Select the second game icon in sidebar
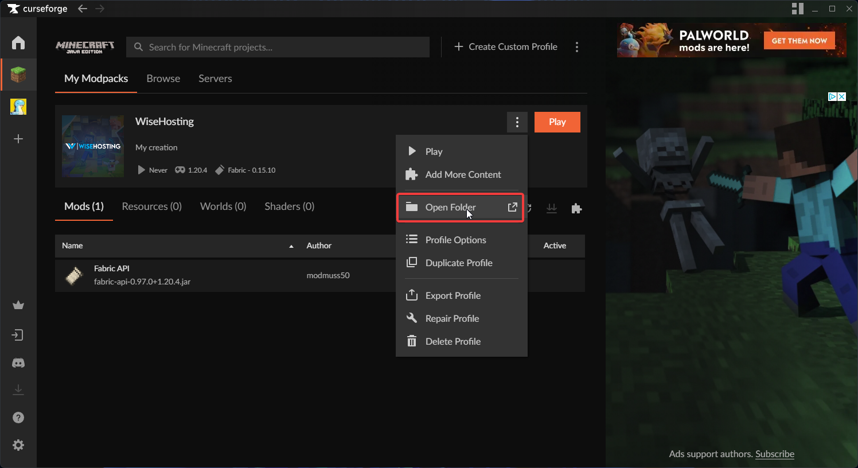The image size is (858, 468). point(18,107)
